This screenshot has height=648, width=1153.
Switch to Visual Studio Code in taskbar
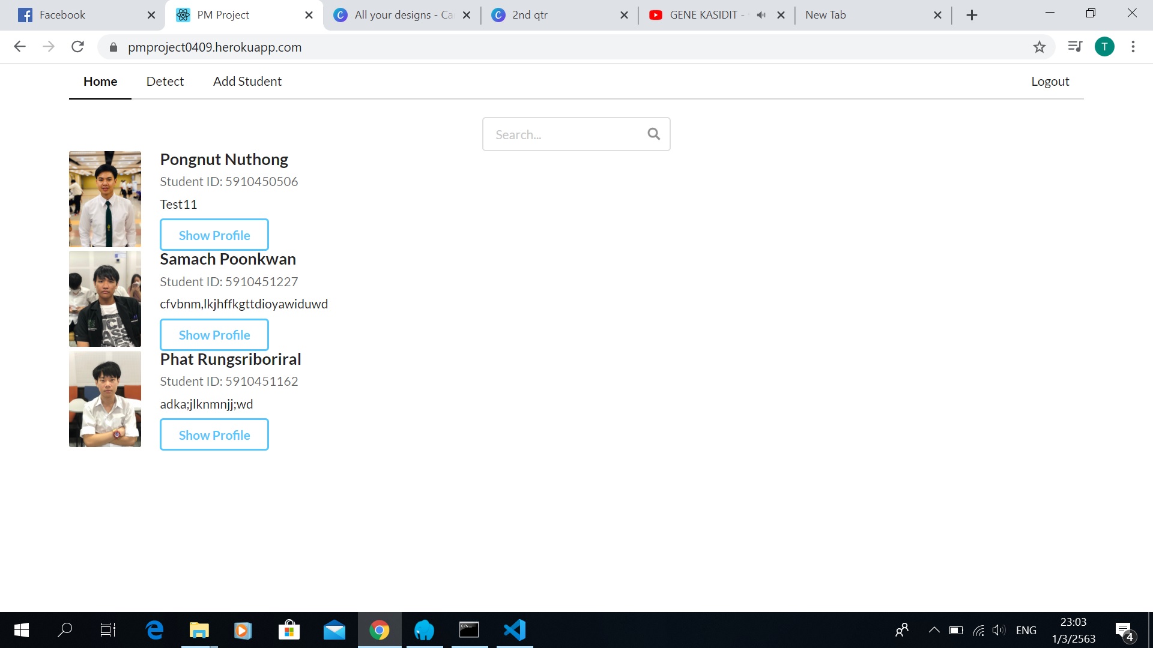pyautogui.click(x=515, y=630)
